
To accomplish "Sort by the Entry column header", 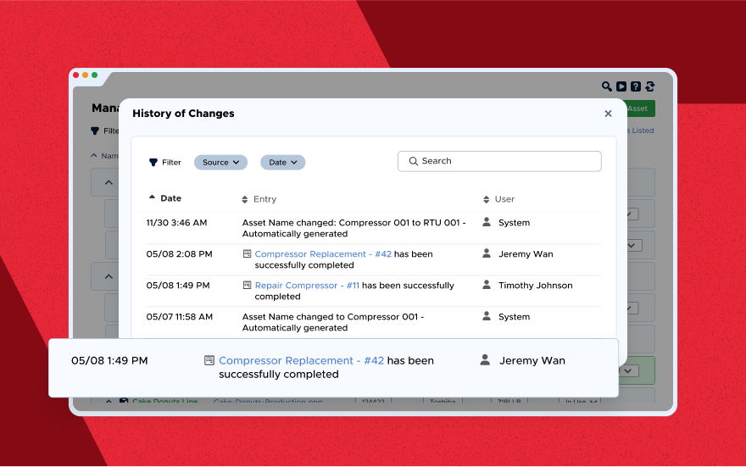I will (x=264, y=199).
